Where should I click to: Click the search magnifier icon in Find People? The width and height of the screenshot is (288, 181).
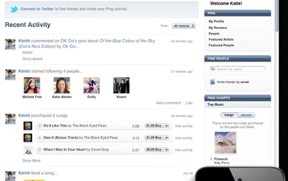[213, 69]
